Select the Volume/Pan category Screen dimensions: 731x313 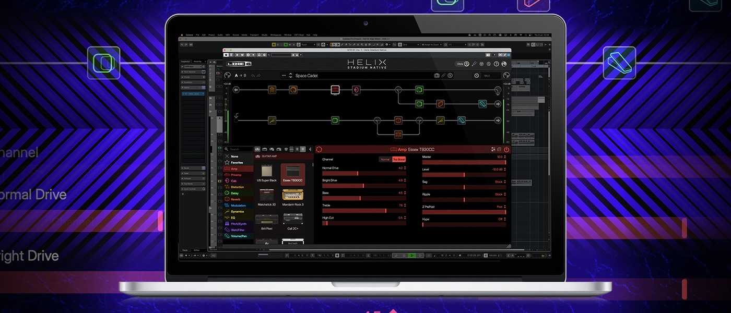click(x=239, y=236)
